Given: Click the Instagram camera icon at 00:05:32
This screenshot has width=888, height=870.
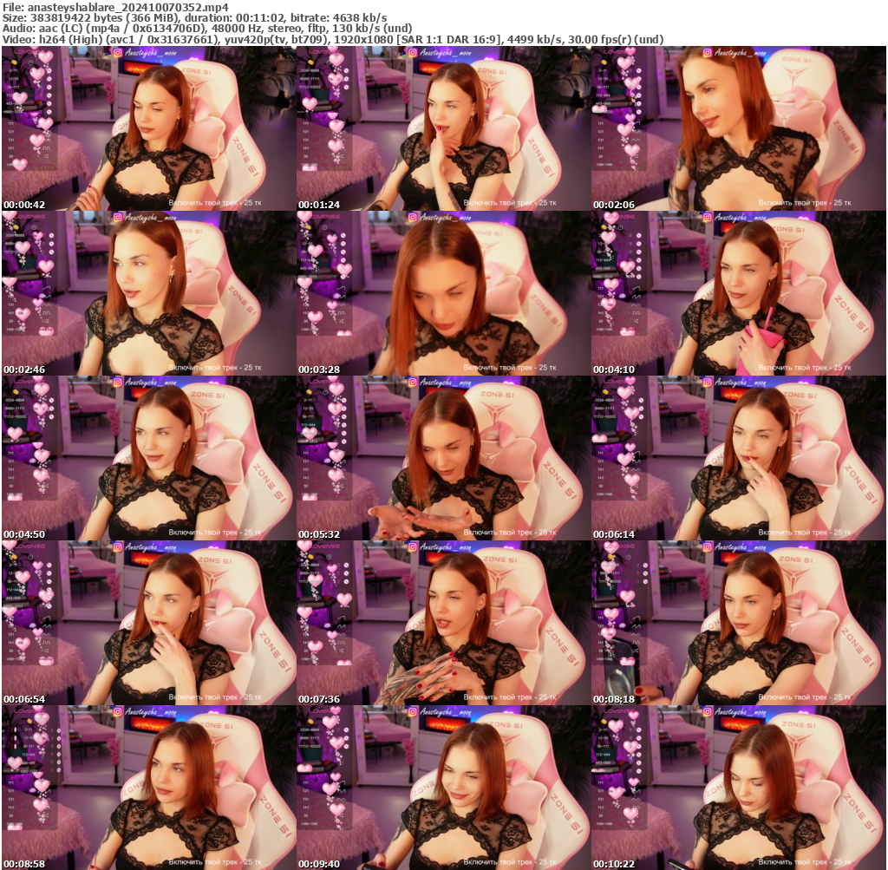Looking at the screenshot, I should pyautogui.click(x=414, y=384).
